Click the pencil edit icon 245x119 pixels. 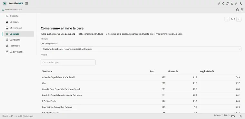[236, 4]
